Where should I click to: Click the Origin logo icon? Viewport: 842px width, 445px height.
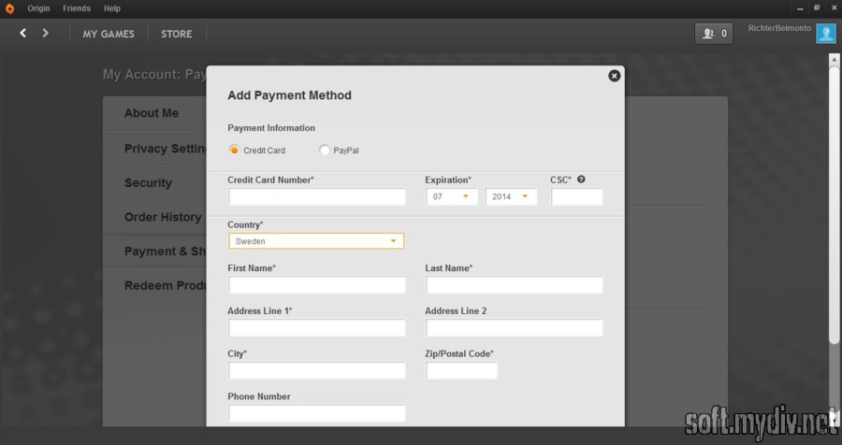coord(9,8)
